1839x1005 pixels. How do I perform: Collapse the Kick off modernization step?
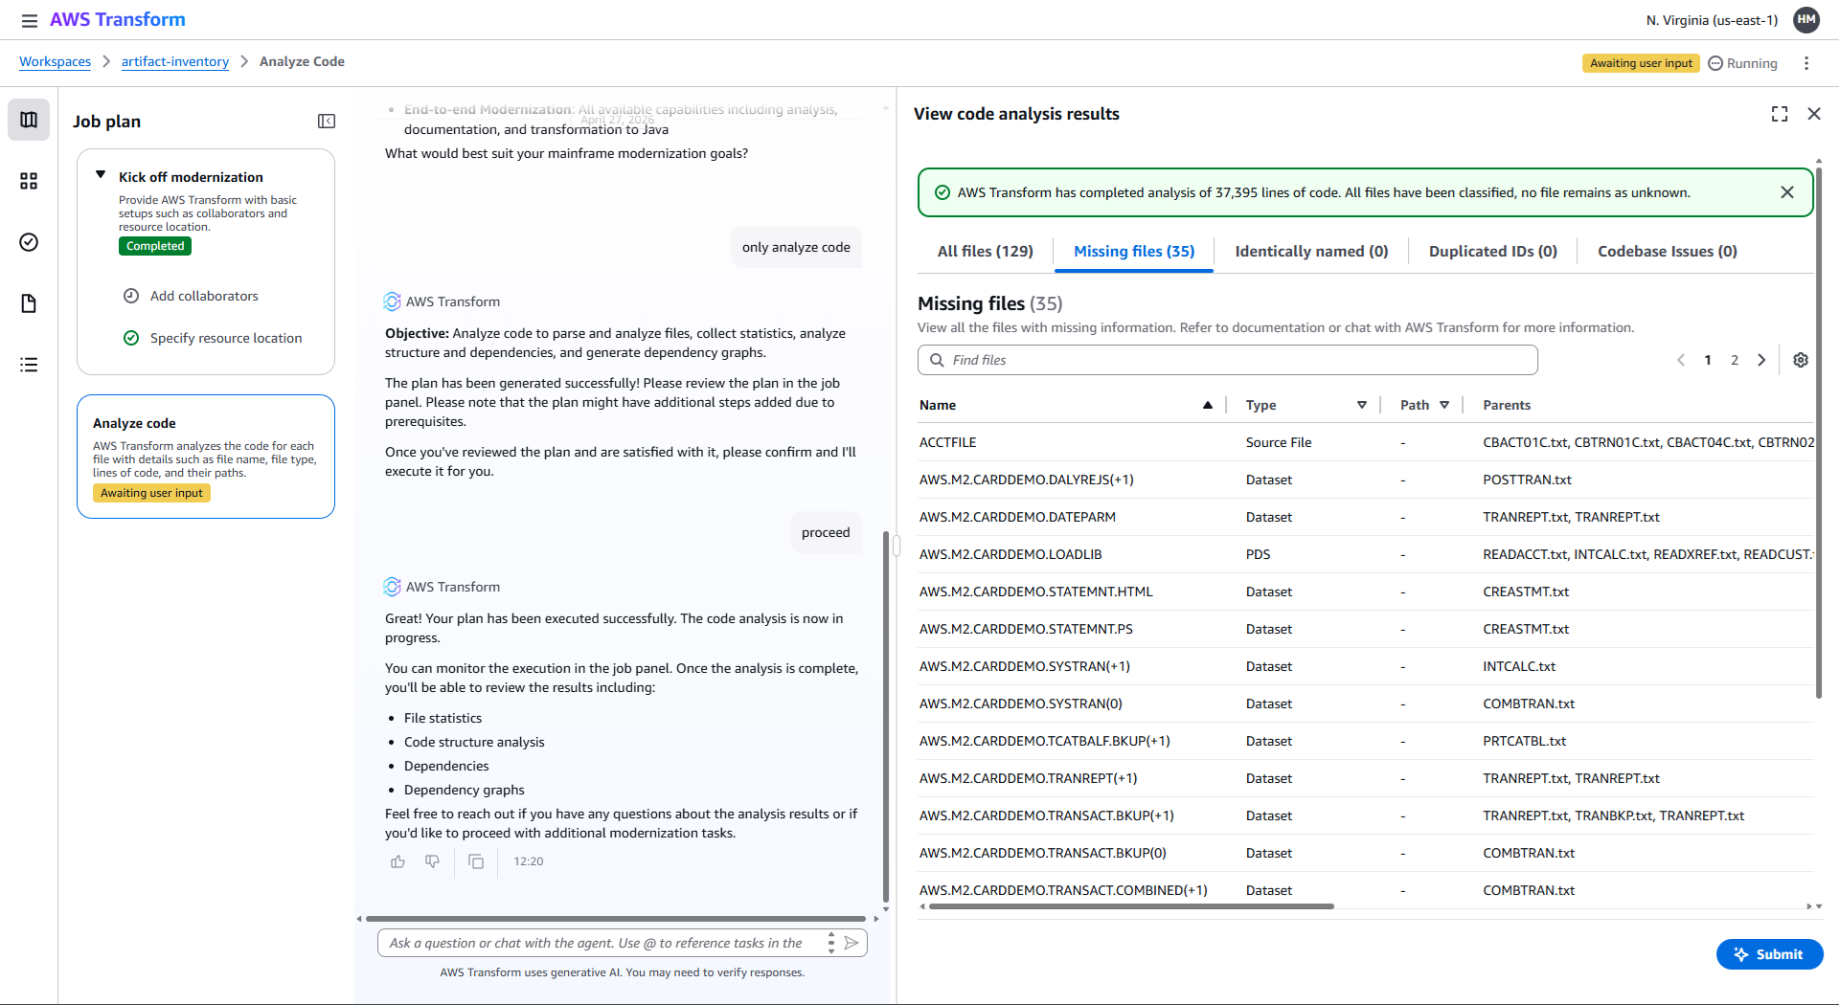[101, 175]
